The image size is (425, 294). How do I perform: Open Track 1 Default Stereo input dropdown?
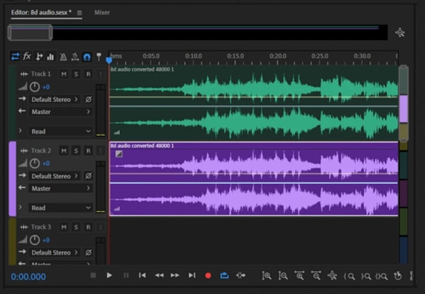[55, 99]
